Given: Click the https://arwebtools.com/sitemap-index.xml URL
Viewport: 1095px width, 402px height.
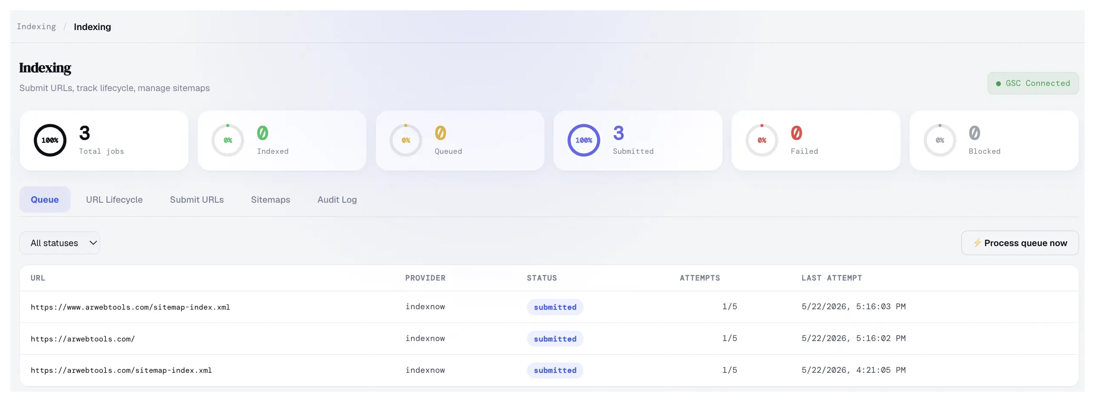Looking at the screenshot, I should click(x=121, y=370).
